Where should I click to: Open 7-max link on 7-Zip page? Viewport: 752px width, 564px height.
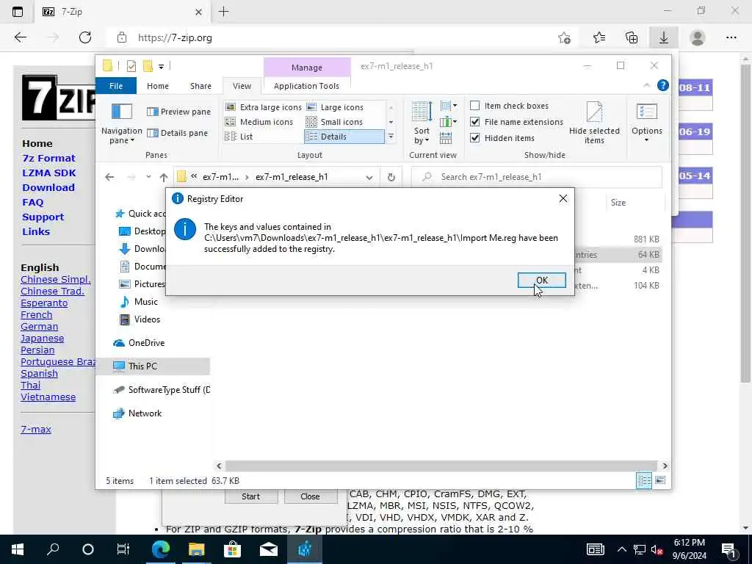(36, 430)
